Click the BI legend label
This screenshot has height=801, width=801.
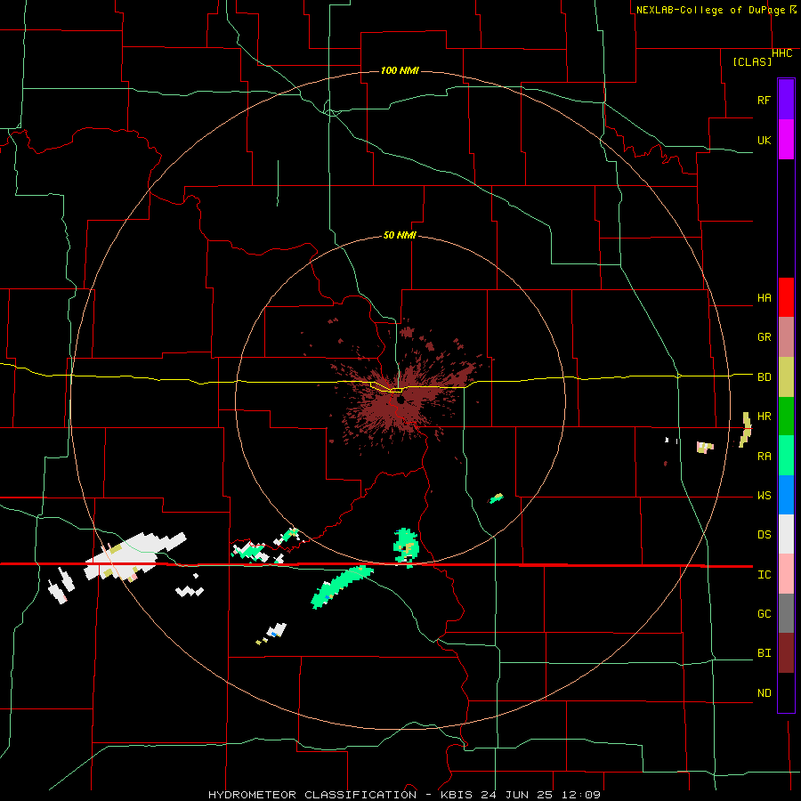click(x=765, y=653)
